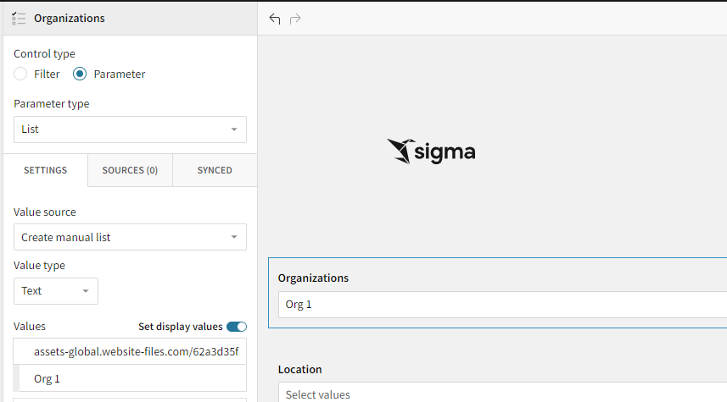Switch to the SETTINGS tab
Viewport: 727px width, 402px height.
click(45, 170)
